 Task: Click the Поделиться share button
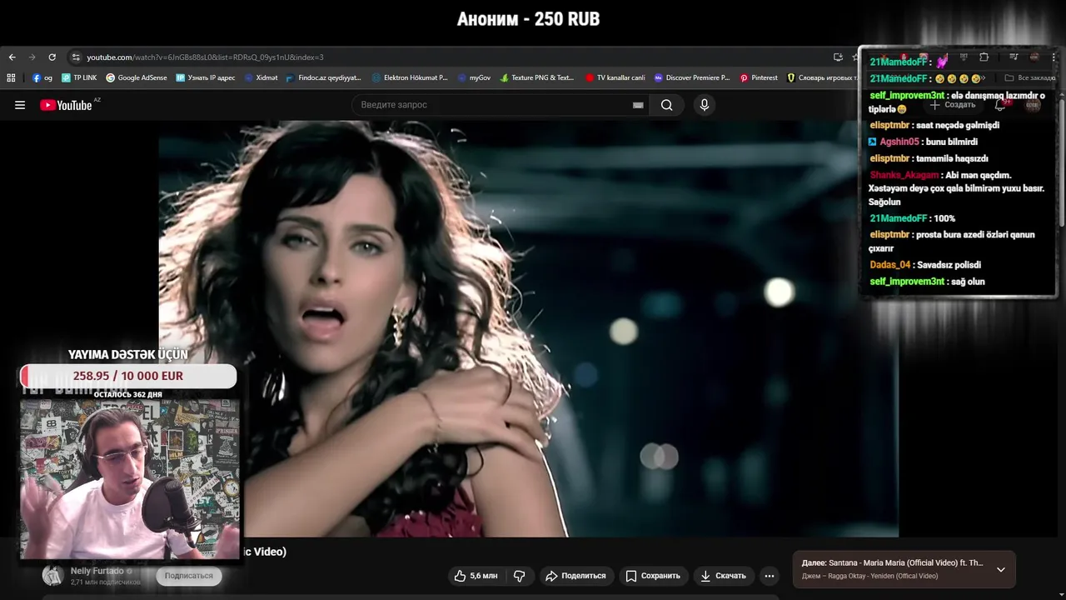pyautogui.click(x=575, y=576)
